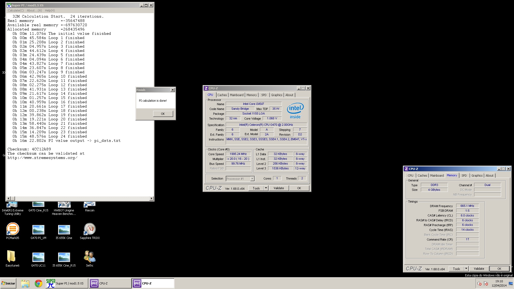This screenshot has width=514, height=289.
Task: Select Memory tab in right CPU-Z window
Action: (x=452, y=175)
